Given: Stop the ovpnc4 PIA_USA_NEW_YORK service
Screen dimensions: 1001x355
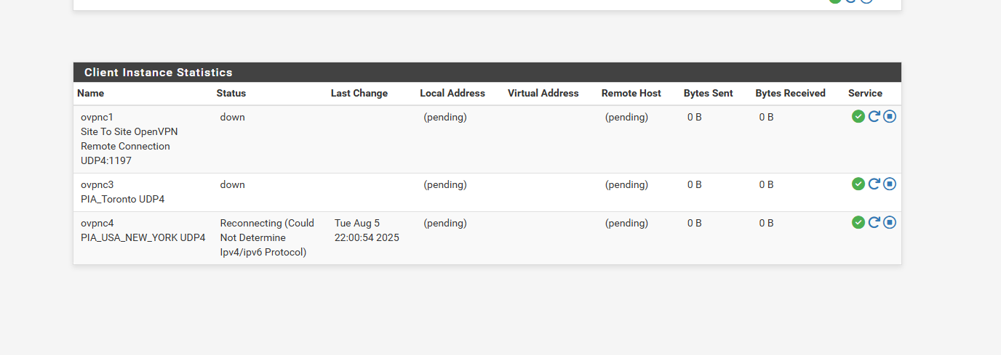Looking at the screenshot, I should pyautogui.click(x=890, y=222).
